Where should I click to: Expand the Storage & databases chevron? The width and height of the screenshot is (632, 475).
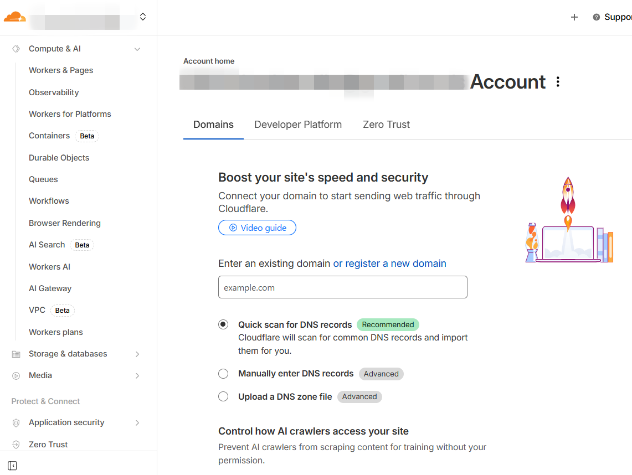click(x=137, y=354)
